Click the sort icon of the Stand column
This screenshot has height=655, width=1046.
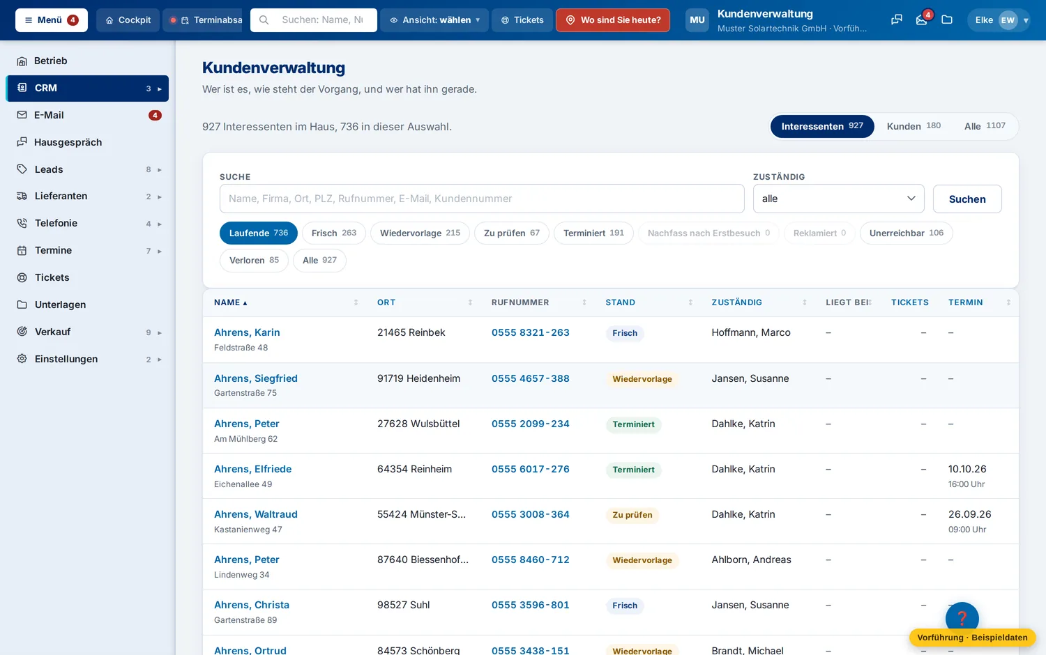(690, 302)
